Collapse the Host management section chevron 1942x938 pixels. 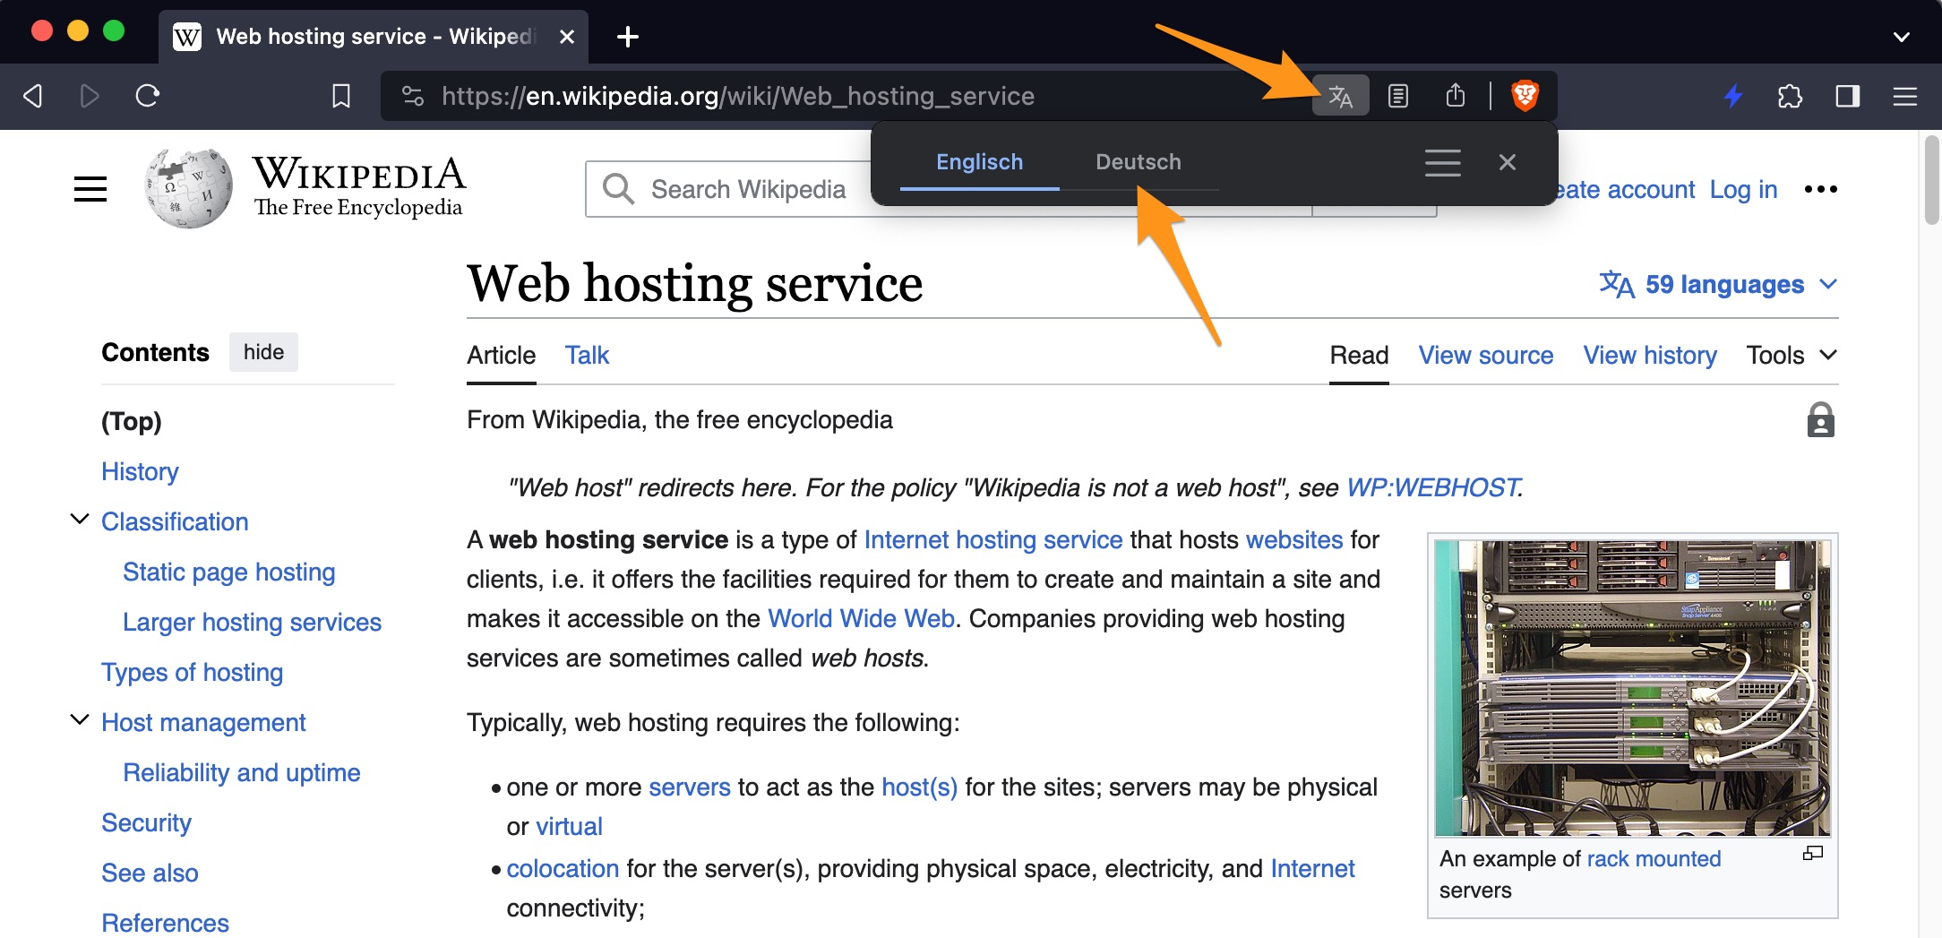point(80,719)
